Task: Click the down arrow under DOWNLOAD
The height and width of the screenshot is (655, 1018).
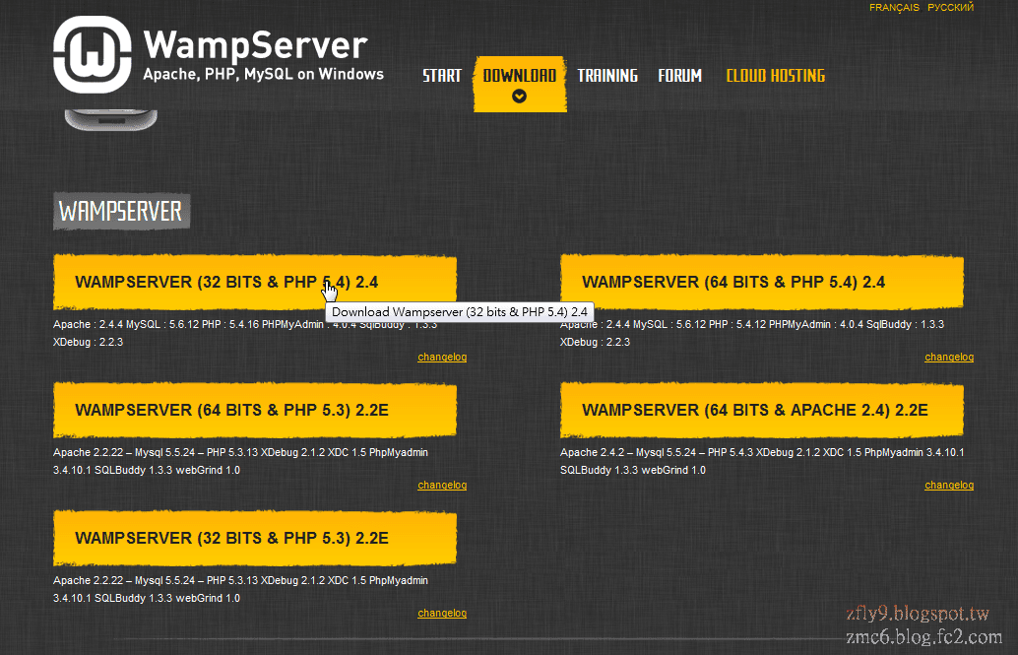Action: (520, 97)
